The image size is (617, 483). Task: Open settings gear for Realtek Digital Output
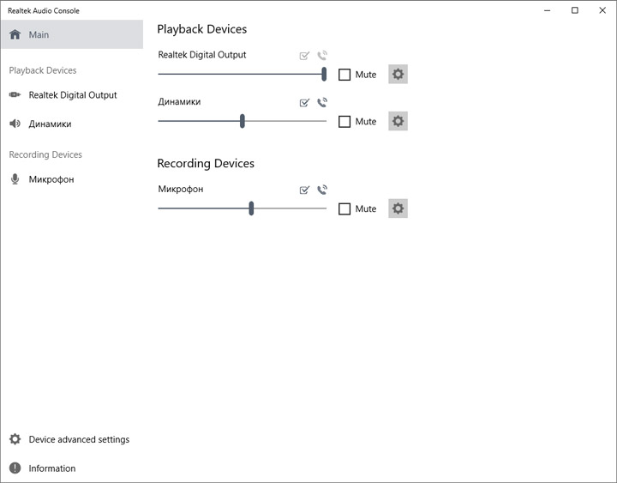coord(398,74)
